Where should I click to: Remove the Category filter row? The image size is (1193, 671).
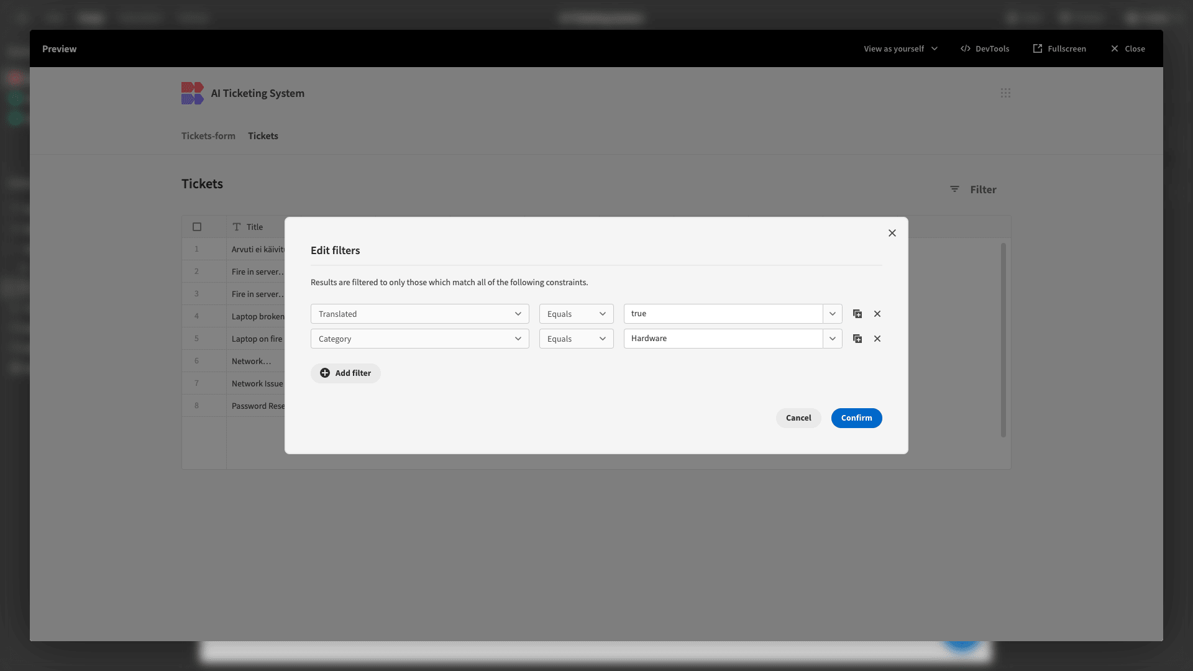point(877,339)
